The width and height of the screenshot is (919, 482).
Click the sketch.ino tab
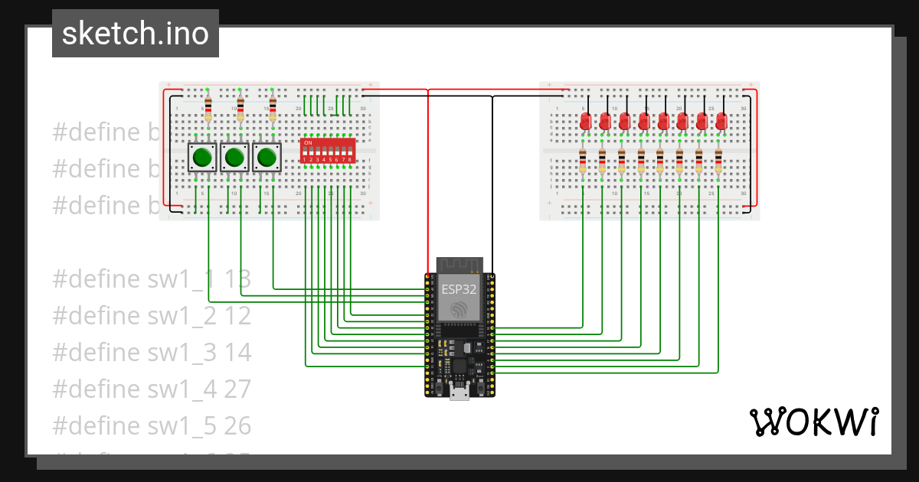[135, 33]
